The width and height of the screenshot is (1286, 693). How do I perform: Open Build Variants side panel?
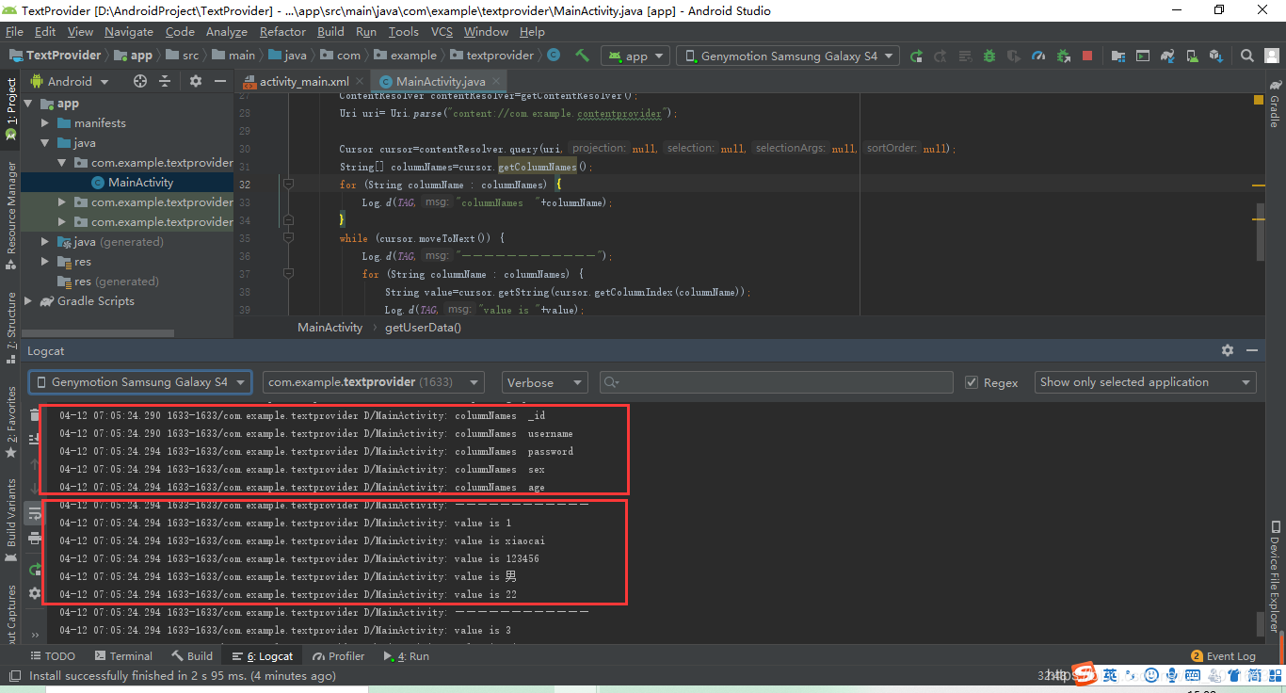click(x=10, y=518)
